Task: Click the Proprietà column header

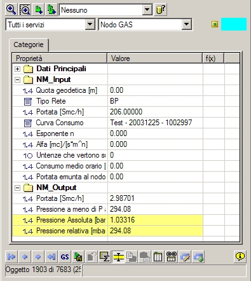Action: point(60,58)
